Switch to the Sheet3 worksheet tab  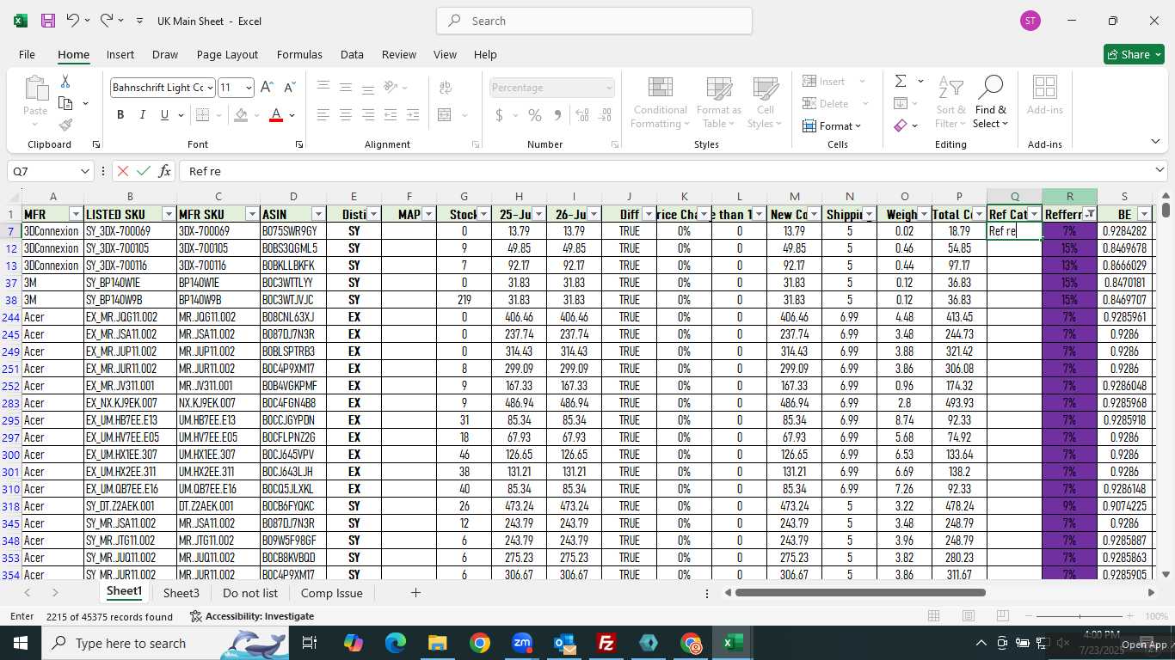point(181,593)
